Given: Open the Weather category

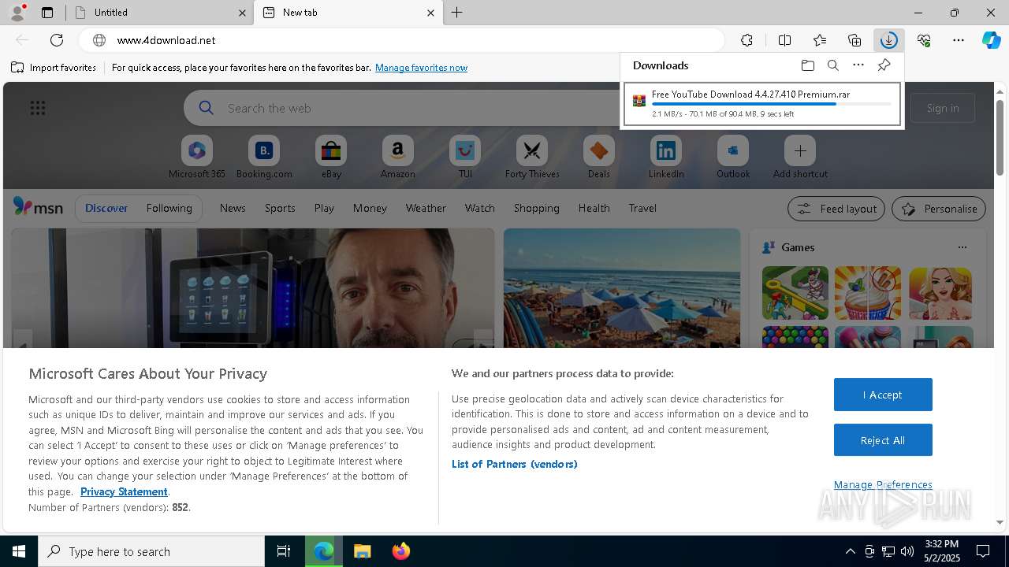Looking at the screenshot, I should coord(426,208).
